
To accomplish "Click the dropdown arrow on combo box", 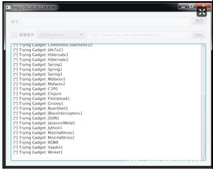I will tap(82, 35).
